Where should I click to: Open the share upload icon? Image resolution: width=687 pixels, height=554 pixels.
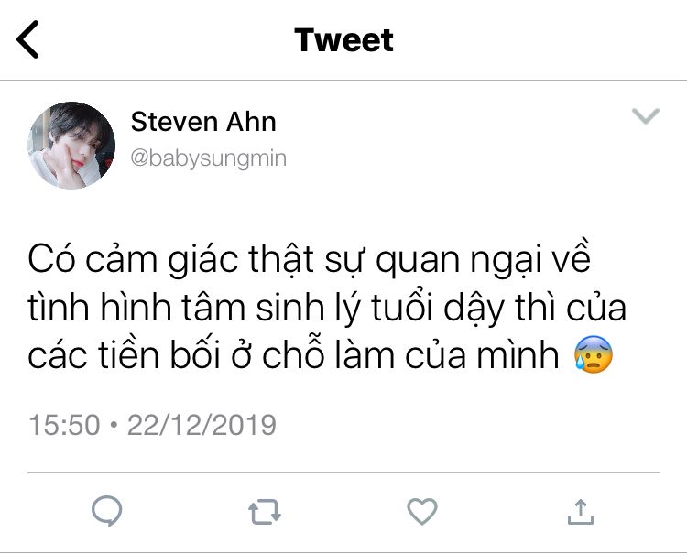pyautogui.click(x=581, y=512)
